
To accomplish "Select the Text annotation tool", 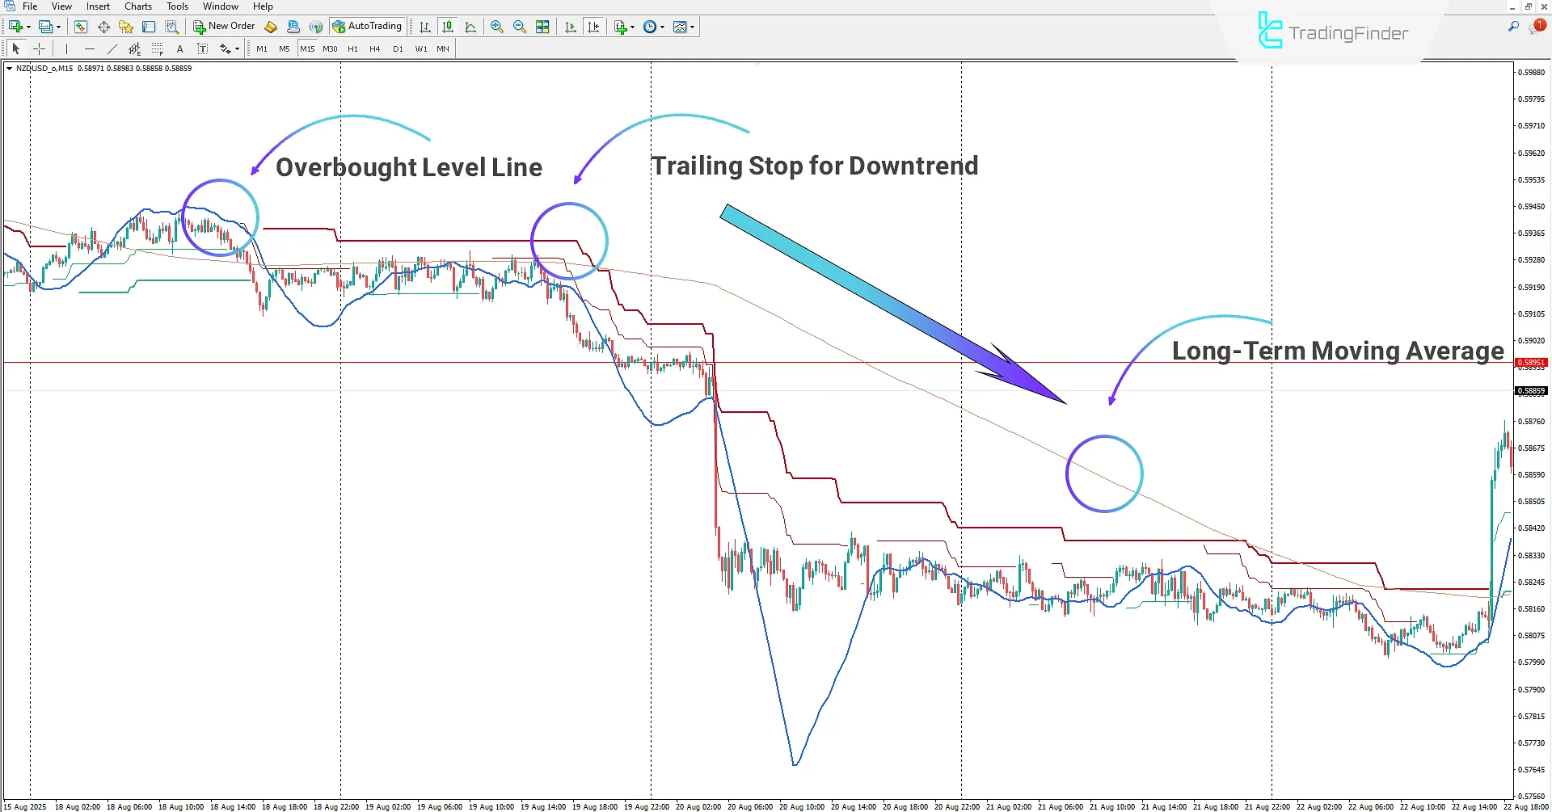I will [x=179, y=48].
